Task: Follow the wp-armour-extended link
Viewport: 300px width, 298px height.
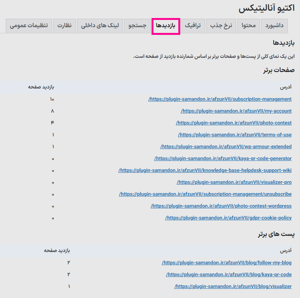Action: 226,147
